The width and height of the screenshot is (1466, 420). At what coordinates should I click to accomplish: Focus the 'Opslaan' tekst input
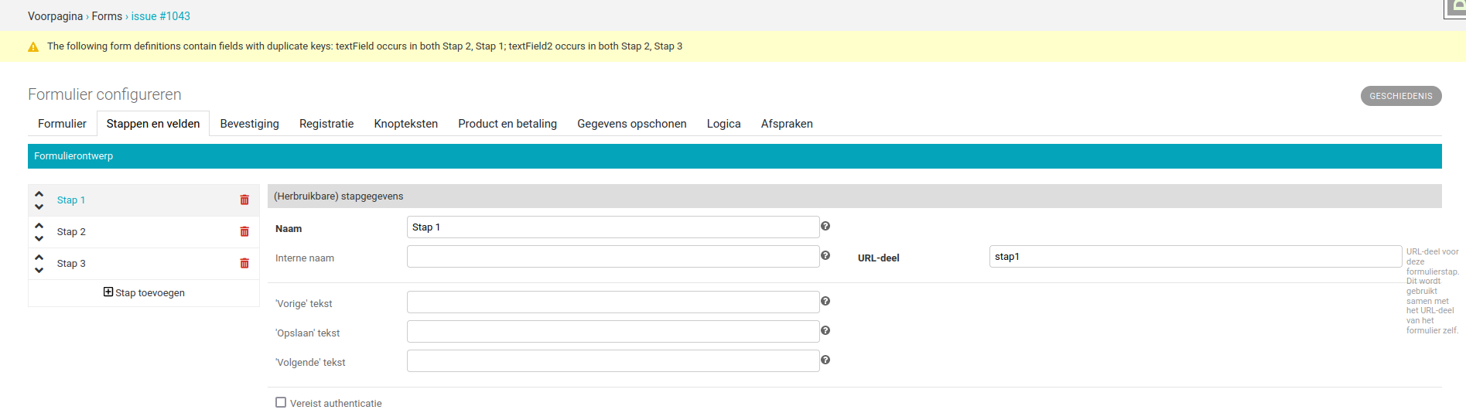click(x=613, y=332)
